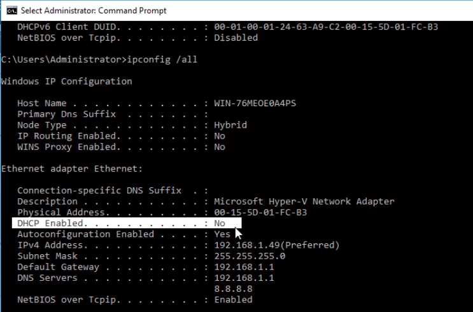Click the highlighted DHCP Enabled line

click(x=127, y=223)
